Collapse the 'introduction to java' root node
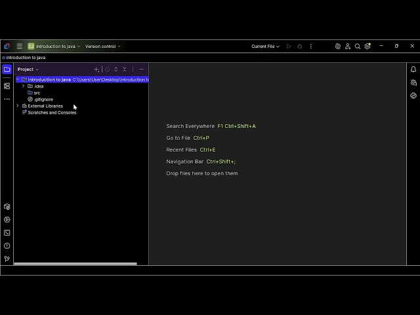This screenshot has height=315, width=420. pyautogui.click(x=18, y=79)
